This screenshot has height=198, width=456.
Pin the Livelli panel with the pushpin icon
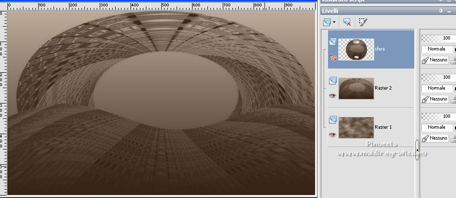(441, 11)
